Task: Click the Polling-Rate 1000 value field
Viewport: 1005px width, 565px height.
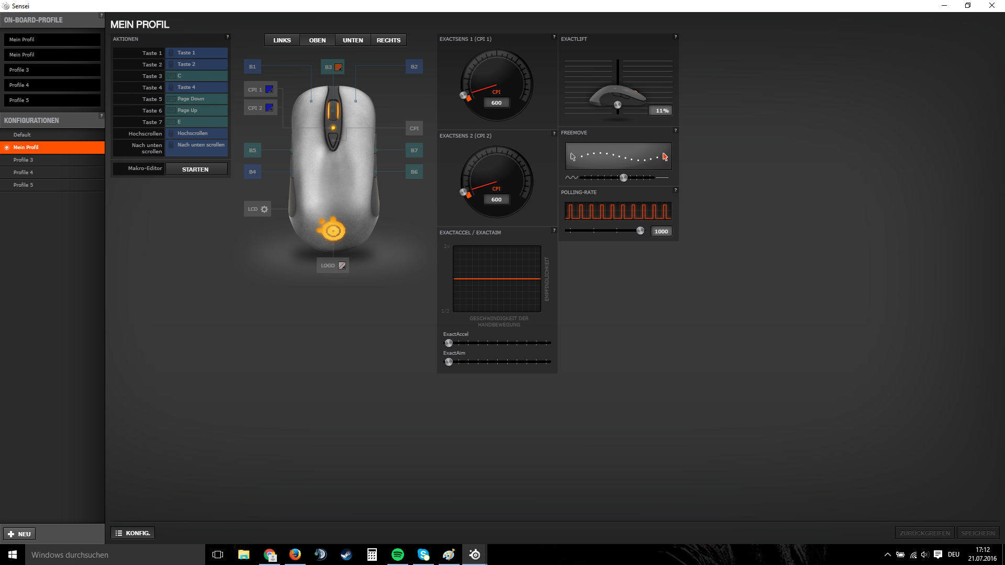Action: [x=661, y=231]
